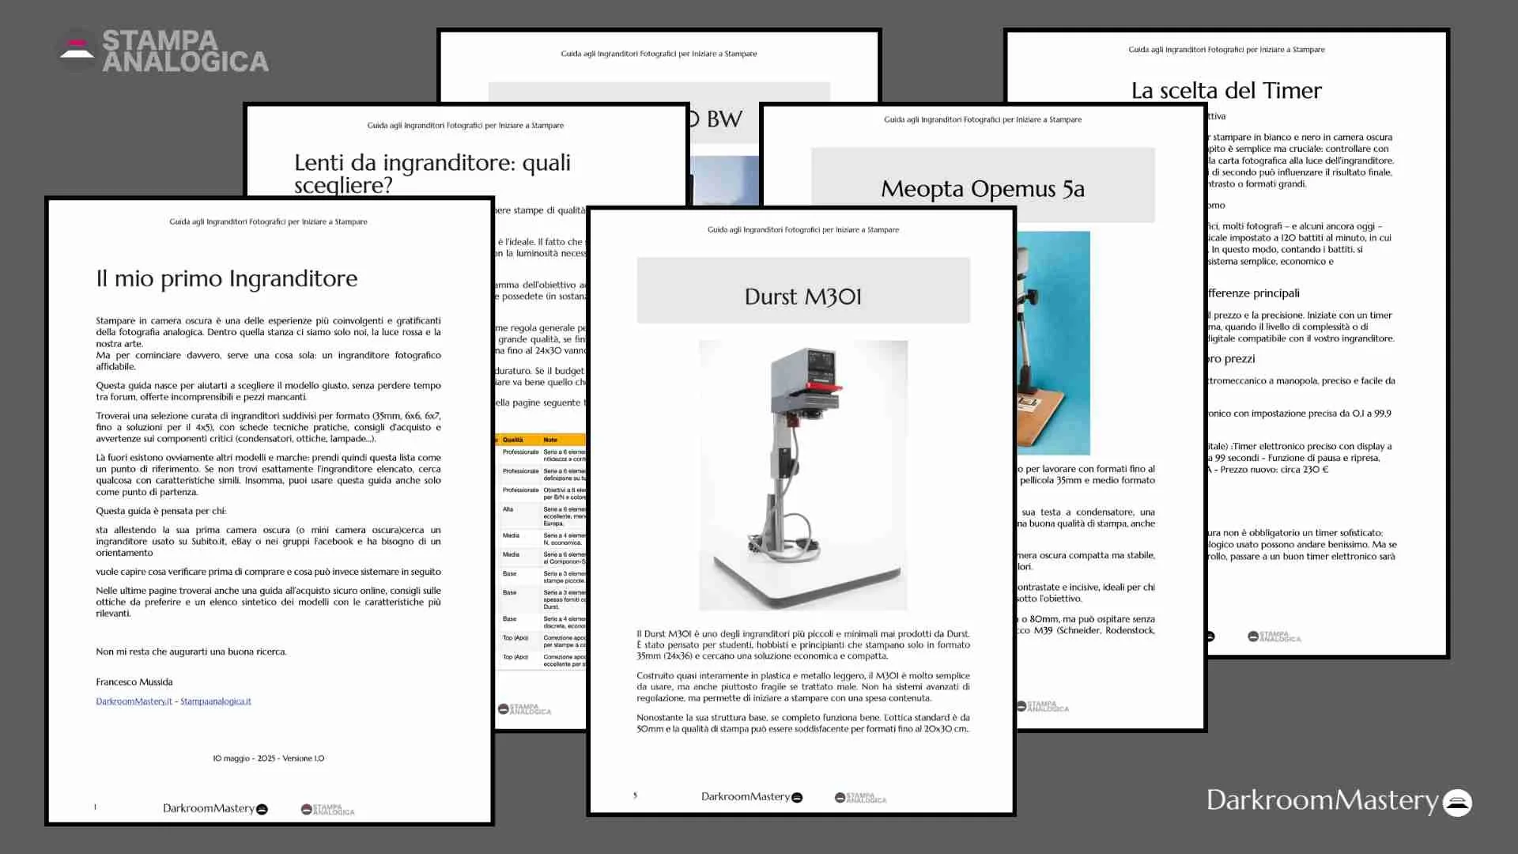Viewport: 1518px width, 854px height.
Task: Click the DarkroomMastery footer logo on the intro page
Action: point(215,808)
